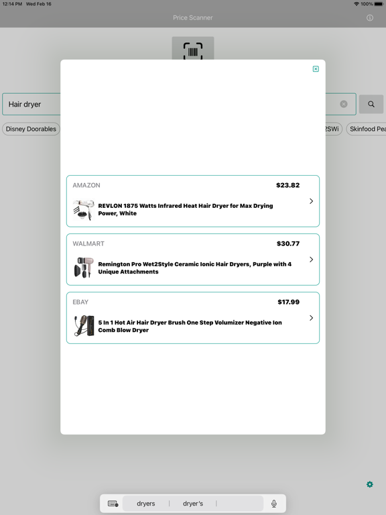Open the info icon in header

coord(370,17)
